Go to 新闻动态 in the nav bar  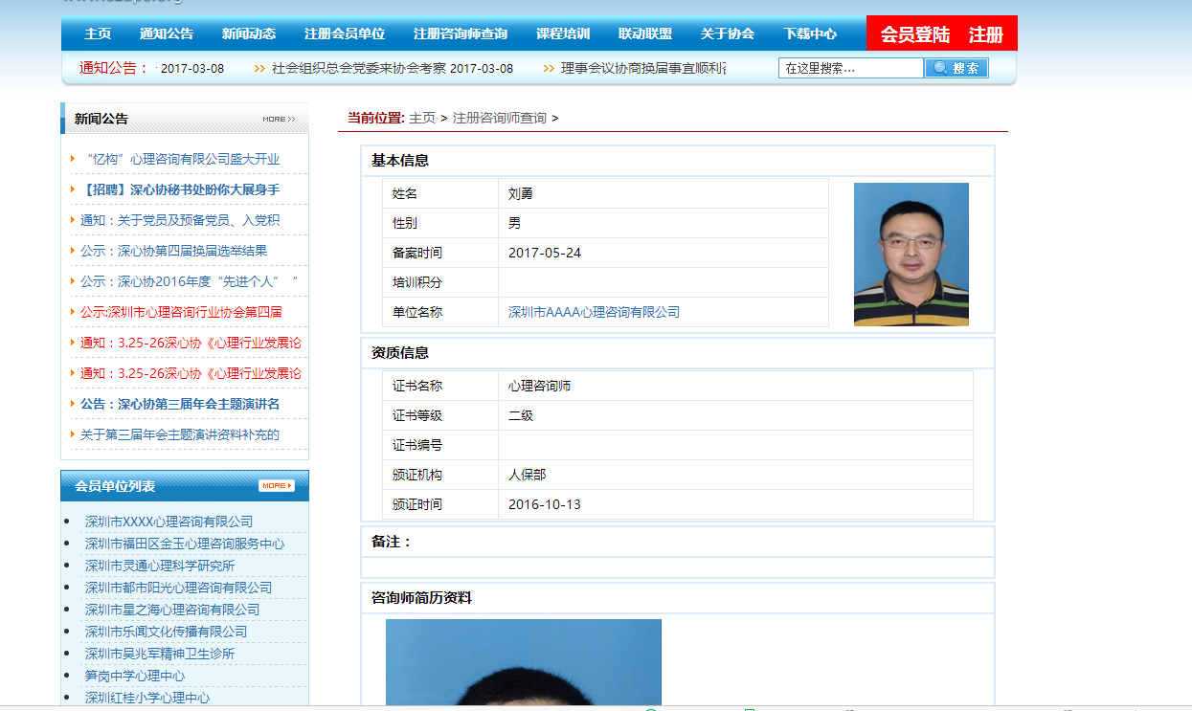[x=249, y=33]
